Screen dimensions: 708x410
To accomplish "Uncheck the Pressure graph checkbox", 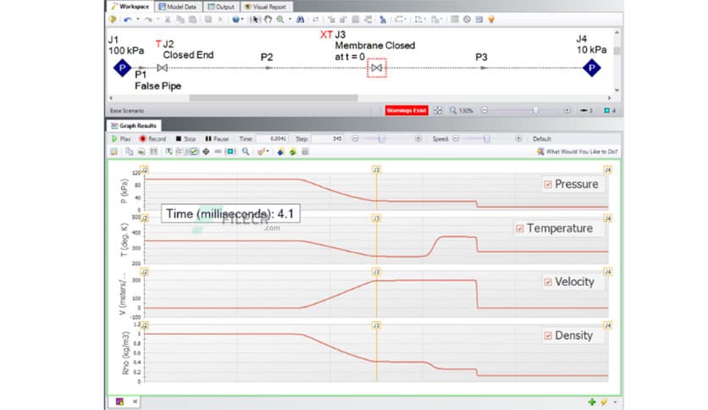I will pos(548,184).
